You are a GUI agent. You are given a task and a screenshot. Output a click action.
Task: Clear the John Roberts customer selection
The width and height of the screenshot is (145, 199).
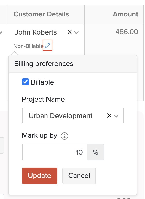coord(70,32)
